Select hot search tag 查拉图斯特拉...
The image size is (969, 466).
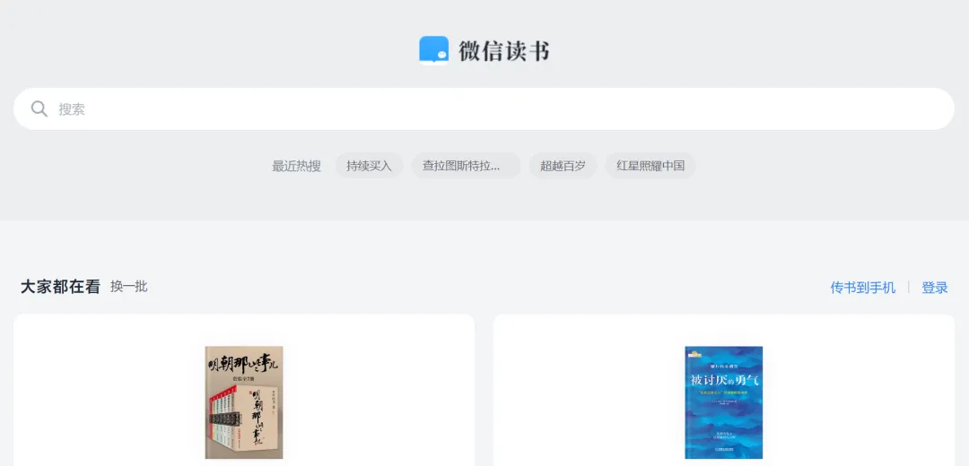pos(466,166)
